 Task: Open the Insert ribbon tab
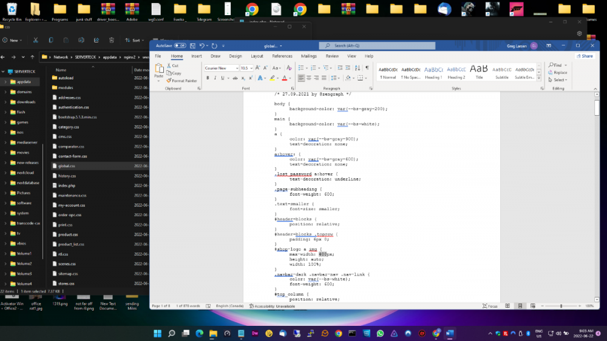coord(197,56)
